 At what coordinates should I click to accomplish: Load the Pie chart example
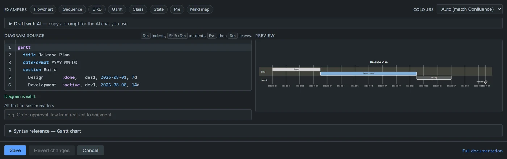[177, 9]
